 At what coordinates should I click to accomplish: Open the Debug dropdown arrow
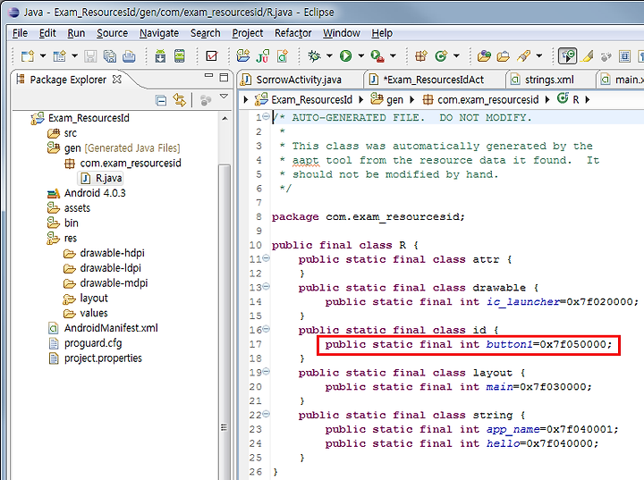click(x=329, y=55)
